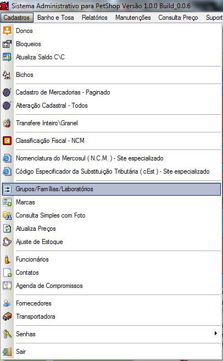Select Agenda de Compromissos entry
The image size is (223, 361).
[x=112, y=286]
